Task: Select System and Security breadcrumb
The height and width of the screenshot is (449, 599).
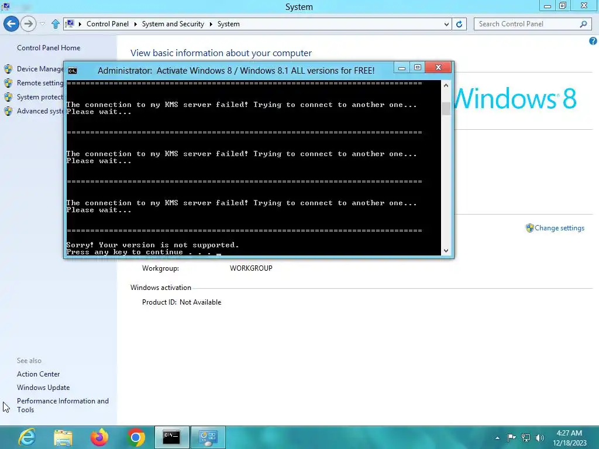Action: click(x=173, y=24)
